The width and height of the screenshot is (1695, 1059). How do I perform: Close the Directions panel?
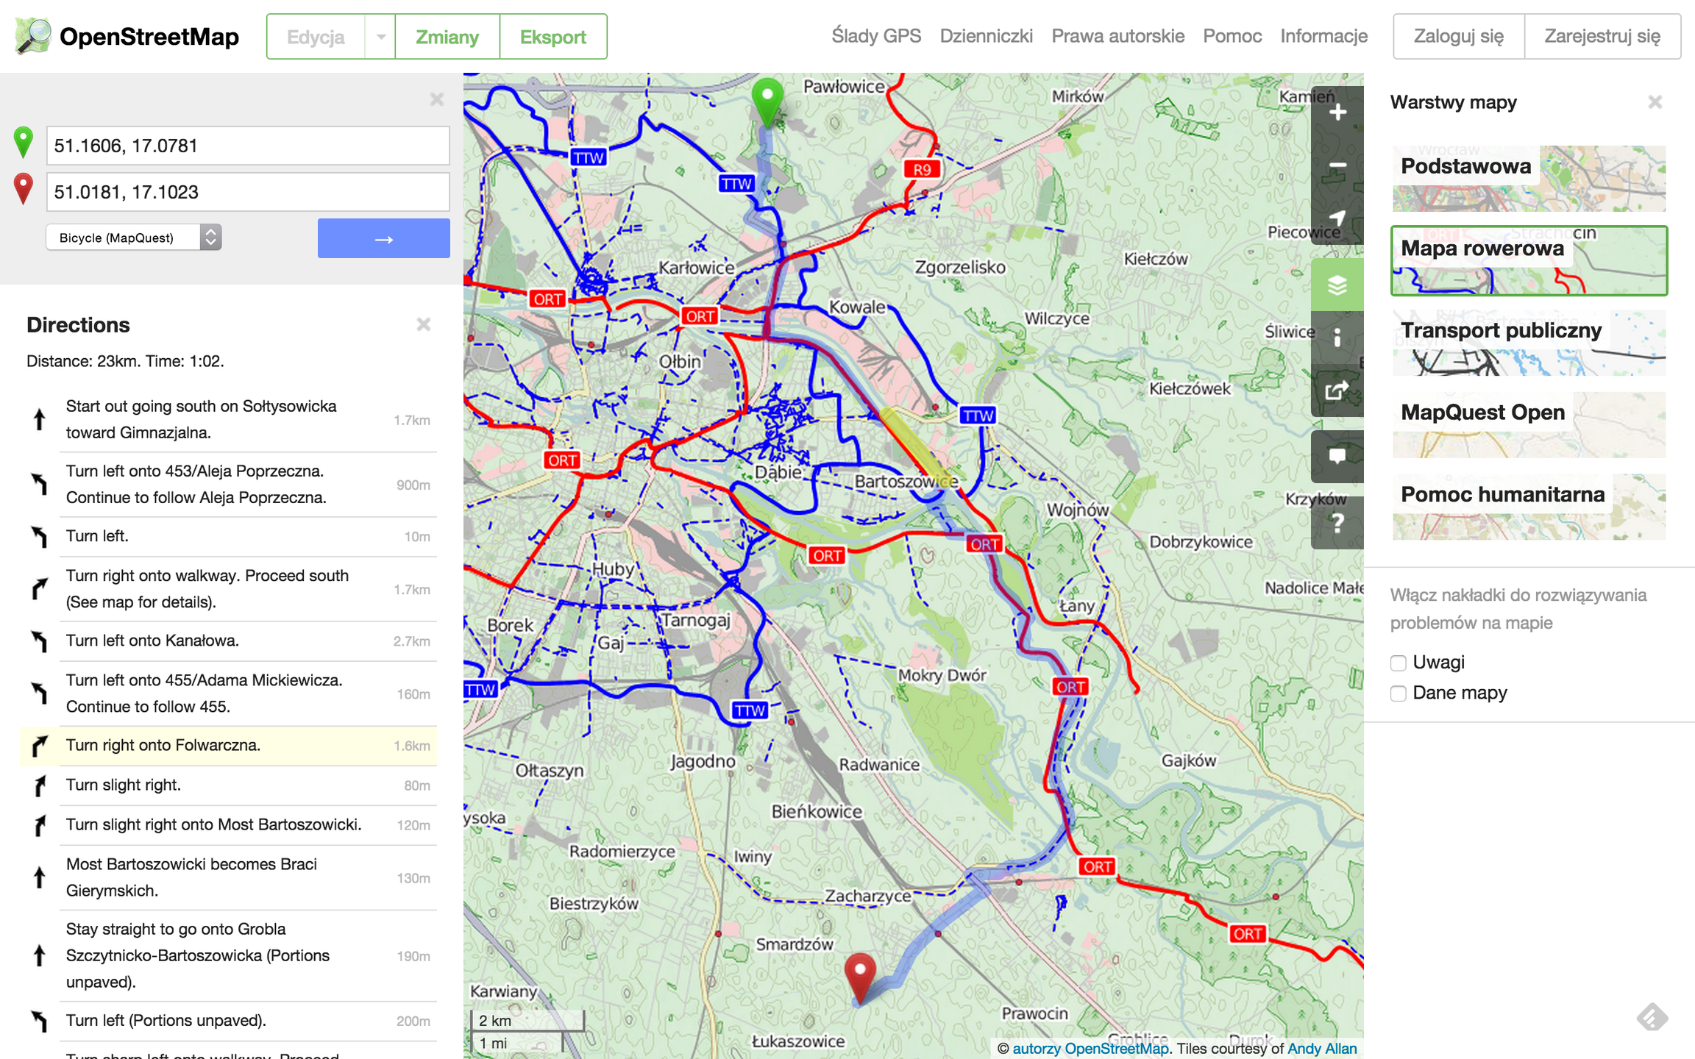tap(424, 324)
